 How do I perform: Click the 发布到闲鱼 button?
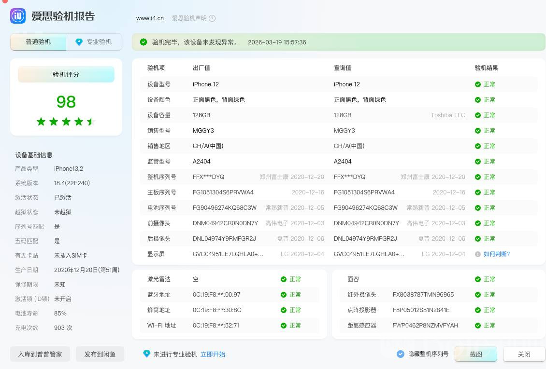click(x=100, y=354)
